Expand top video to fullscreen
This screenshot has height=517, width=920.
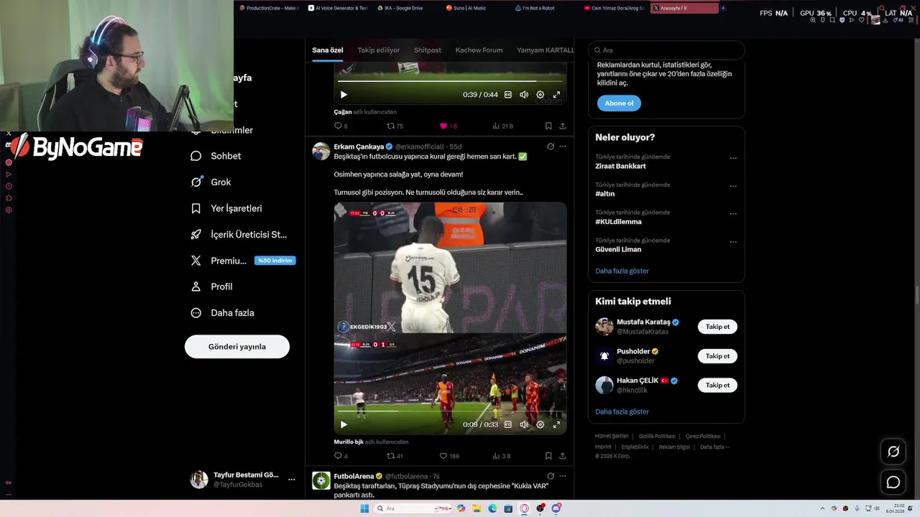[556, 95]
